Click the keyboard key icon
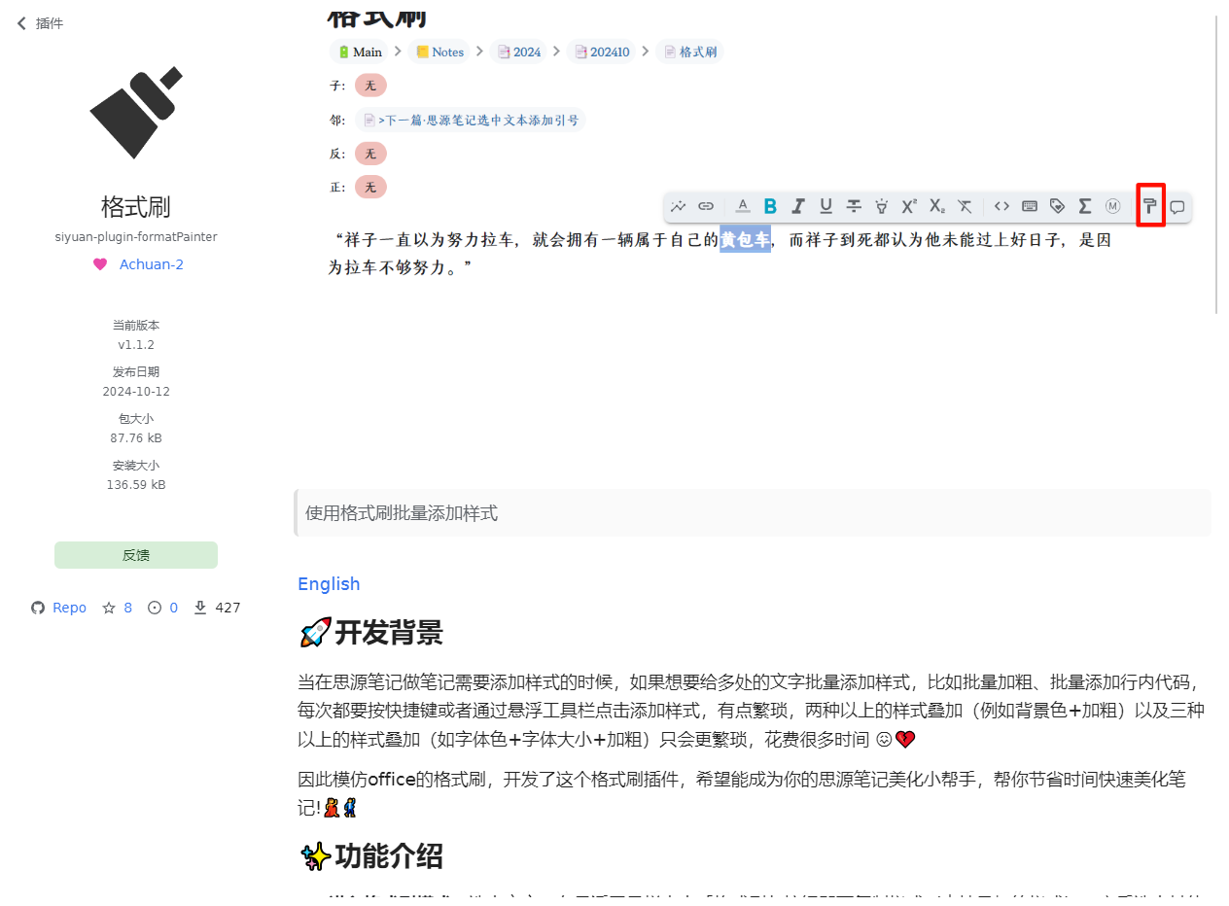 click(x=1030, y=206)
